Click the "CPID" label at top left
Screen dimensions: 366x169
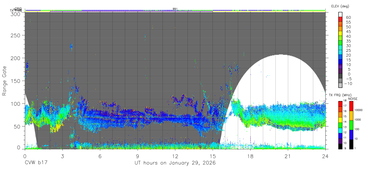click(x=18, y=9)
